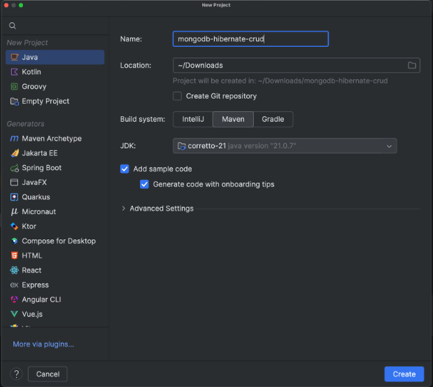Select the Kotlin project type icon
Image resolution: width=433 pixels, height=387 pixels.
pos(14,72)
